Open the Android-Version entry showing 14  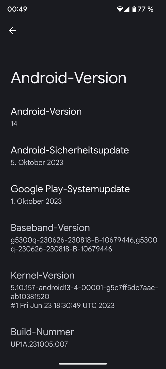pos(83,117)
